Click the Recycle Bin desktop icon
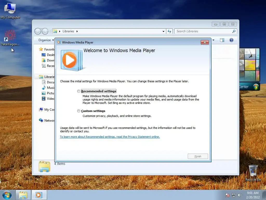The width and height of the screenshot is (266, 200). pos(253,173)
